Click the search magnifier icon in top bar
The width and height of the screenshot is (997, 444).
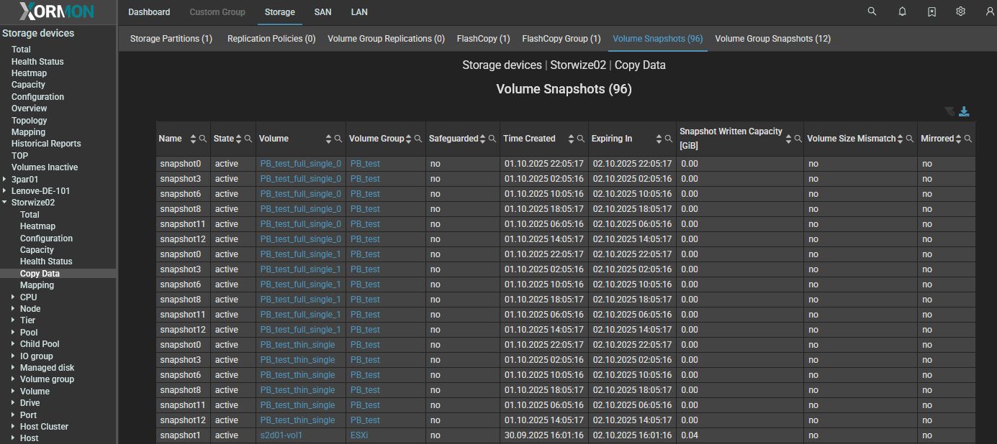click(x=872, y=11)
